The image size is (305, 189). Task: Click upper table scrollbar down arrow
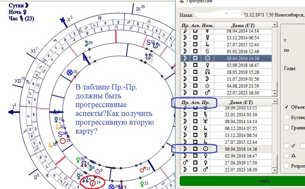[274, 93]
